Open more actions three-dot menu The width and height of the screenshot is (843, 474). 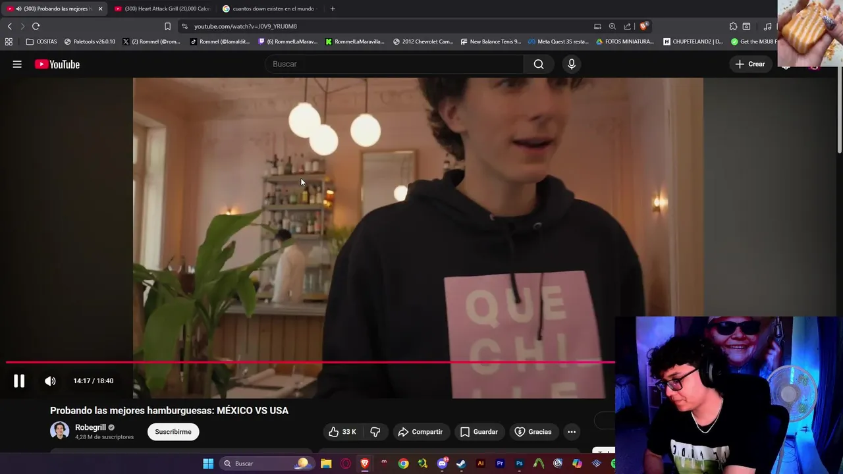572,432
